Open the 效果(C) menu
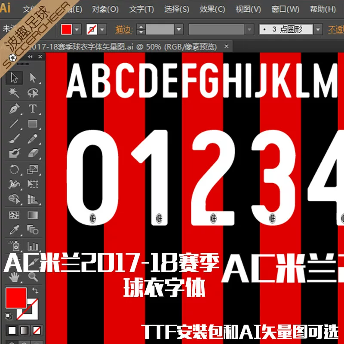 tap(212, 9)
